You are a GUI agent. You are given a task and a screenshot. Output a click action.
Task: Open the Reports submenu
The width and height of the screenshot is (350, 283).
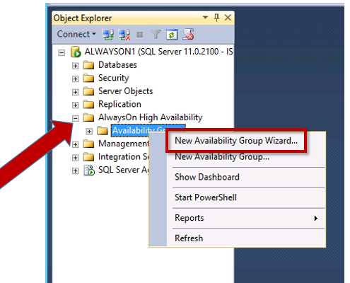[246, 218]
